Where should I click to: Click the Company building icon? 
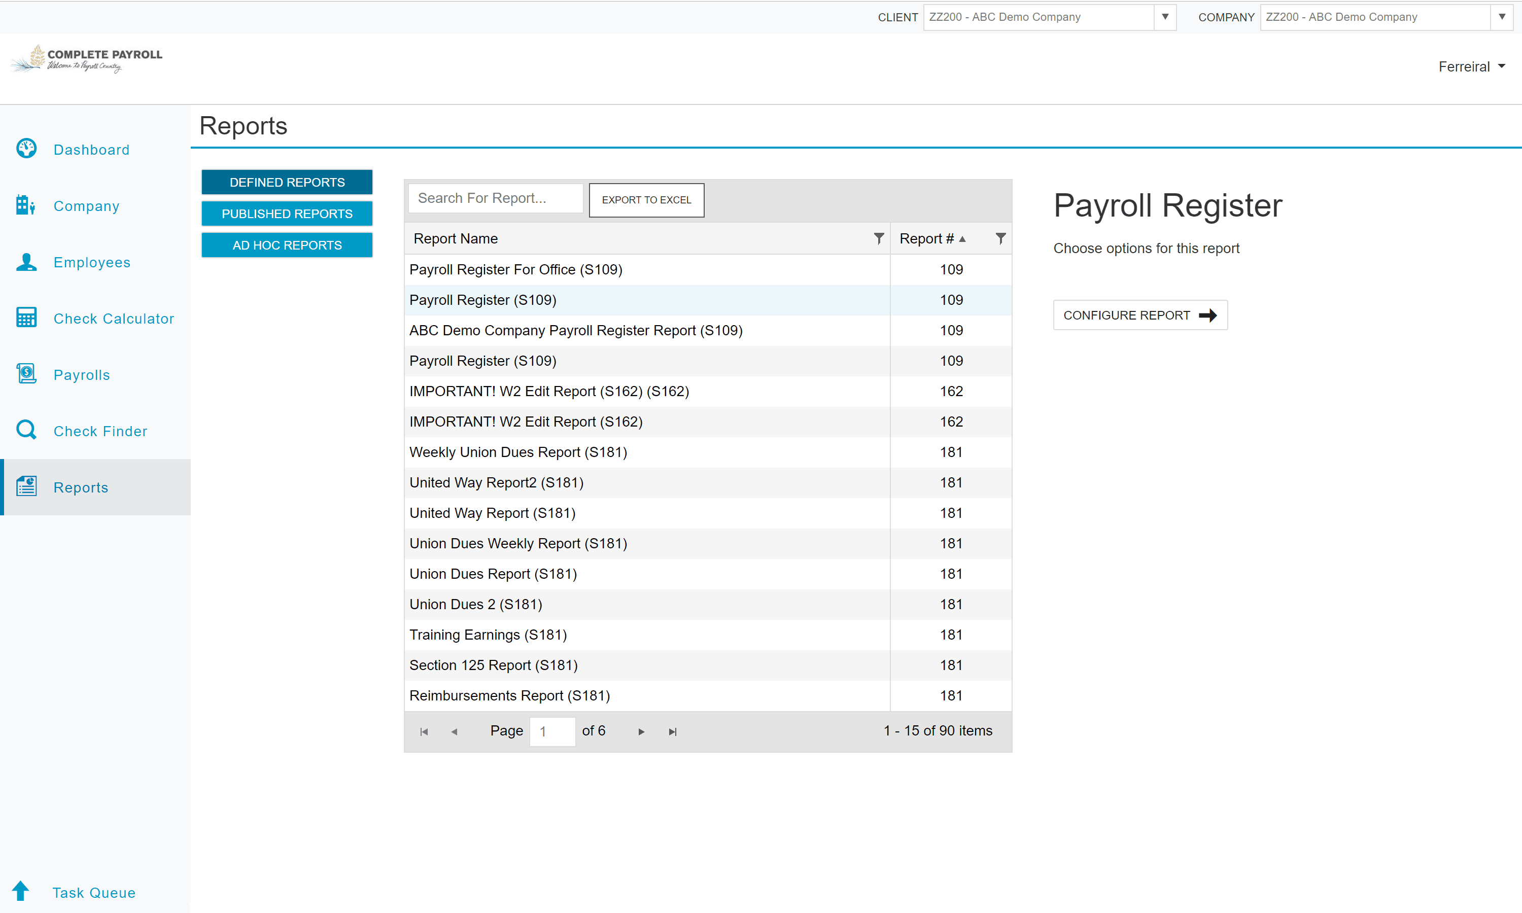[26, 205]
